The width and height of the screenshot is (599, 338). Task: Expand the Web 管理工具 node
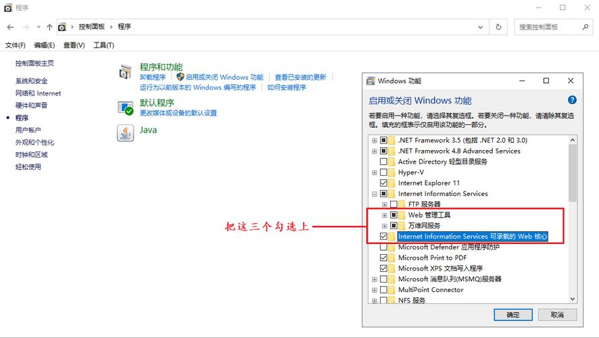[384, 216]
